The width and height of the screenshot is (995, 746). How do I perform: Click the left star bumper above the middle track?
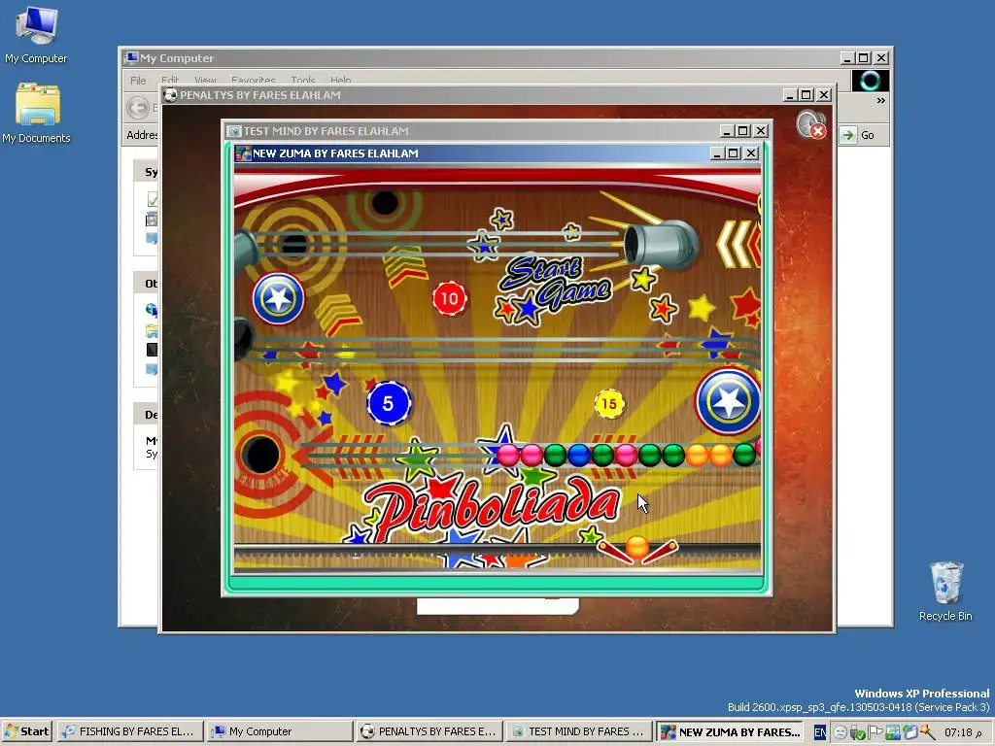click(279, 298)
